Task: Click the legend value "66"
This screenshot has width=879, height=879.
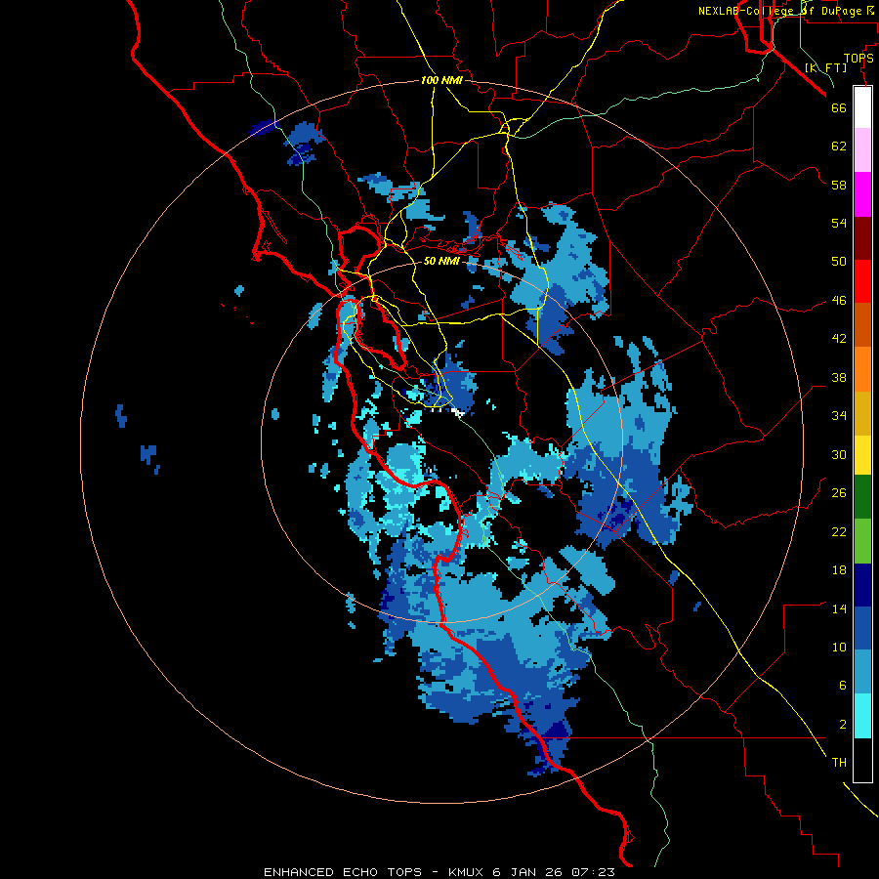Action: point(839,107)
